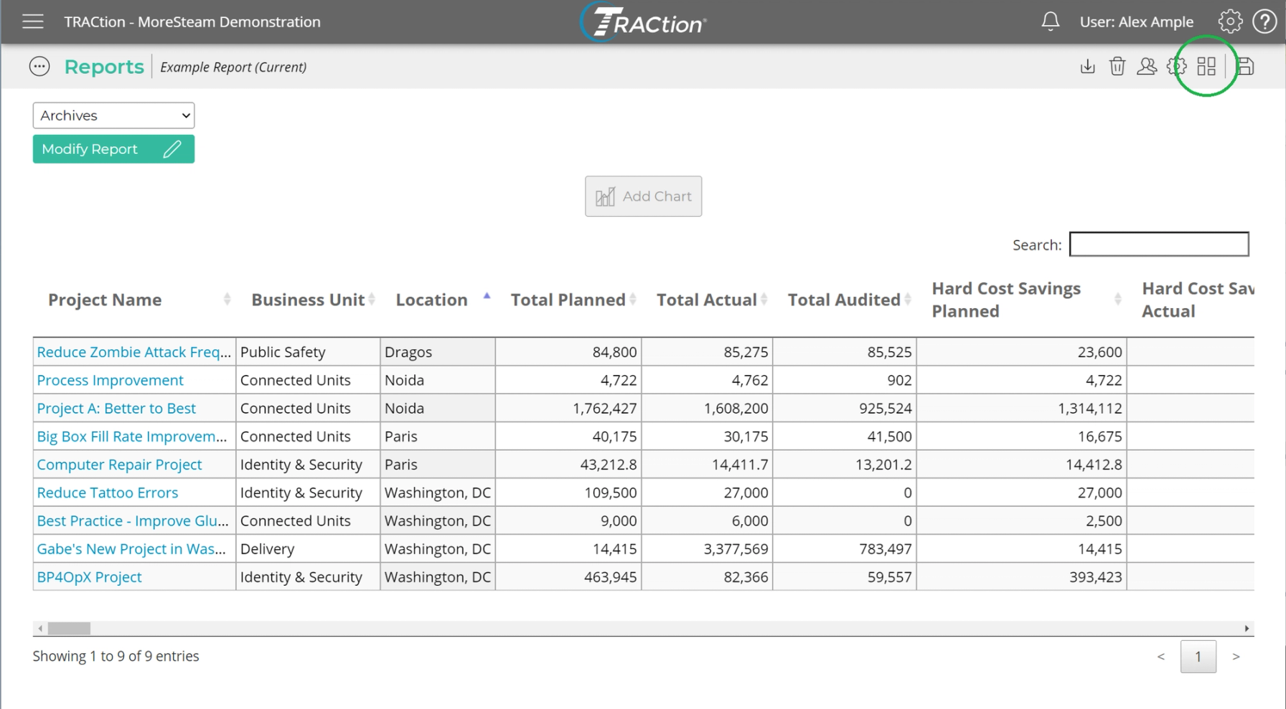1286x709 pixels.
Task: Open Best Practice - Improve Glu... link
Action: [133, 520]
